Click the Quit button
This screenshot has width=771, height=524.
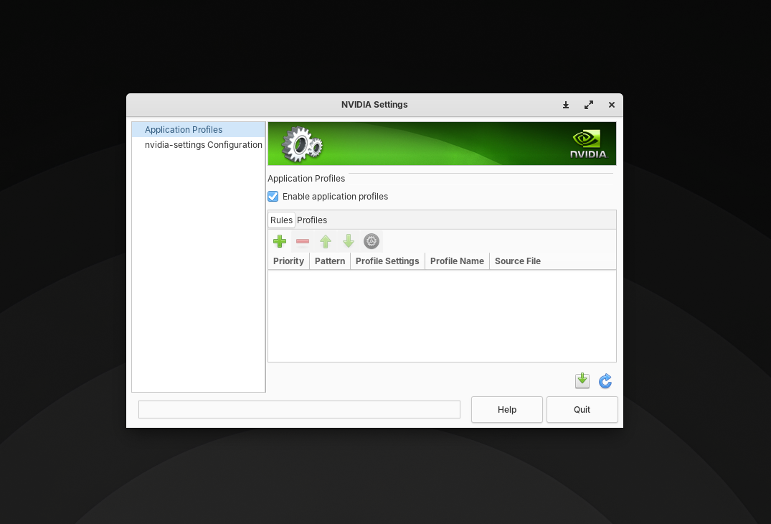tap(582, 409)
